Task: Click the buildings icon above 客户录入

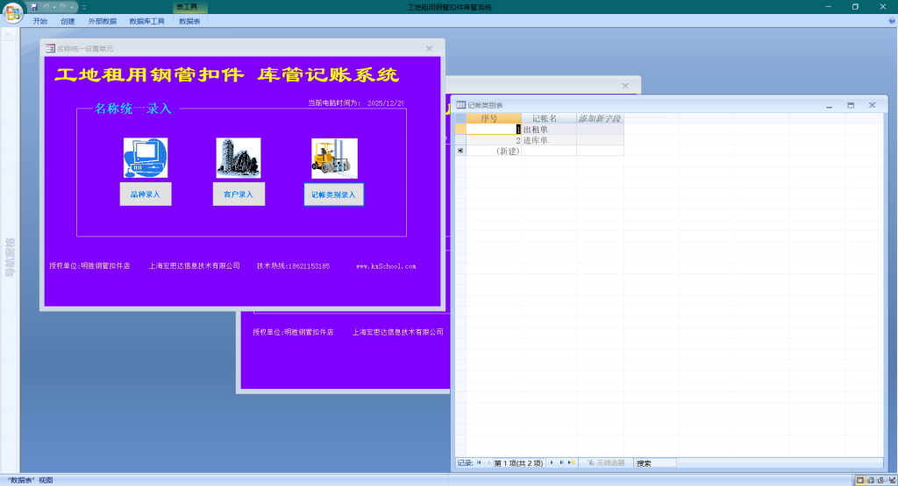Action: click(239, 158)
